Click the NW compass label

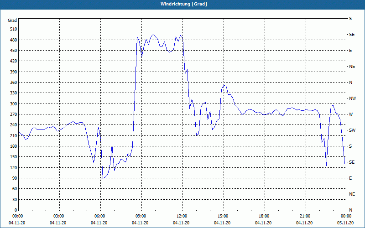pos(352,98)
